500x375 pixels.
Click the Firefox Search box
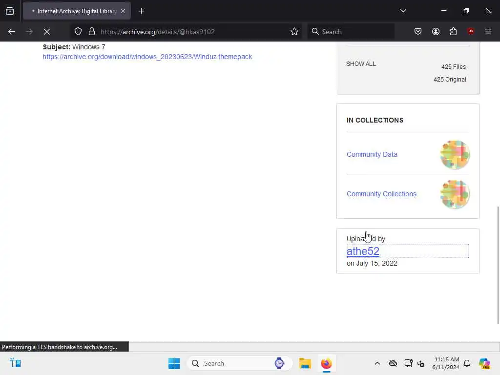[351, 32]
